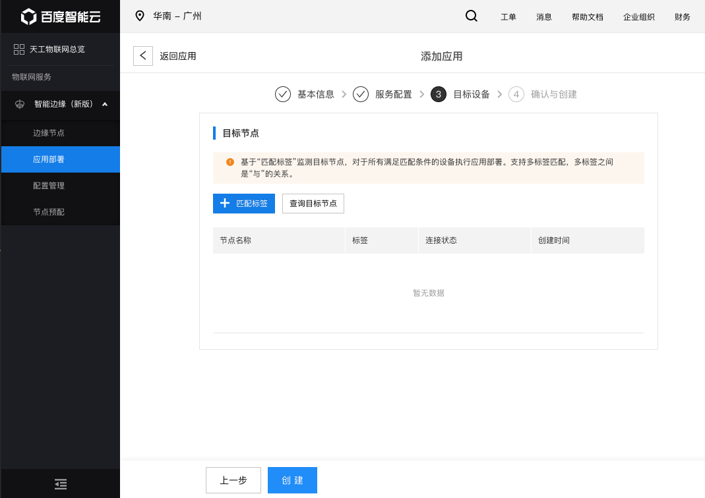The width and height of the screenshot is (705, 498).
Task: Click the 返回应用 link text
Action: 178,56
